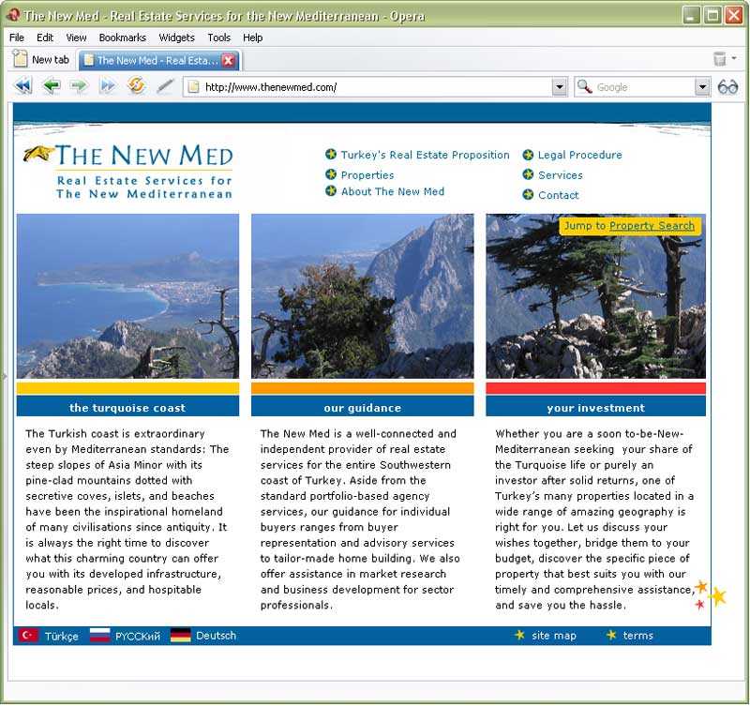
Task: Click the Russian flag icon
Action: pos(99,635)
